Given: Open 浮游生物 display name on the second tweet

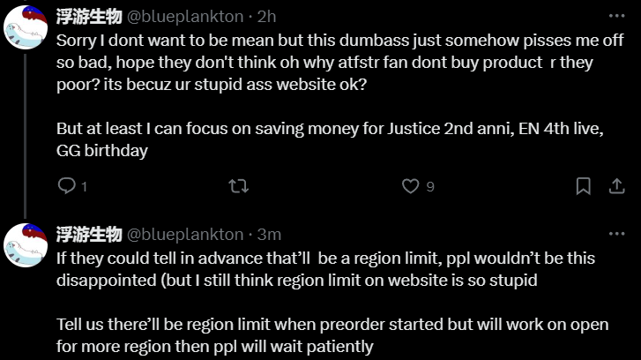Looking at the screenshot, I should pyautogui.click(x=89, y=234).
